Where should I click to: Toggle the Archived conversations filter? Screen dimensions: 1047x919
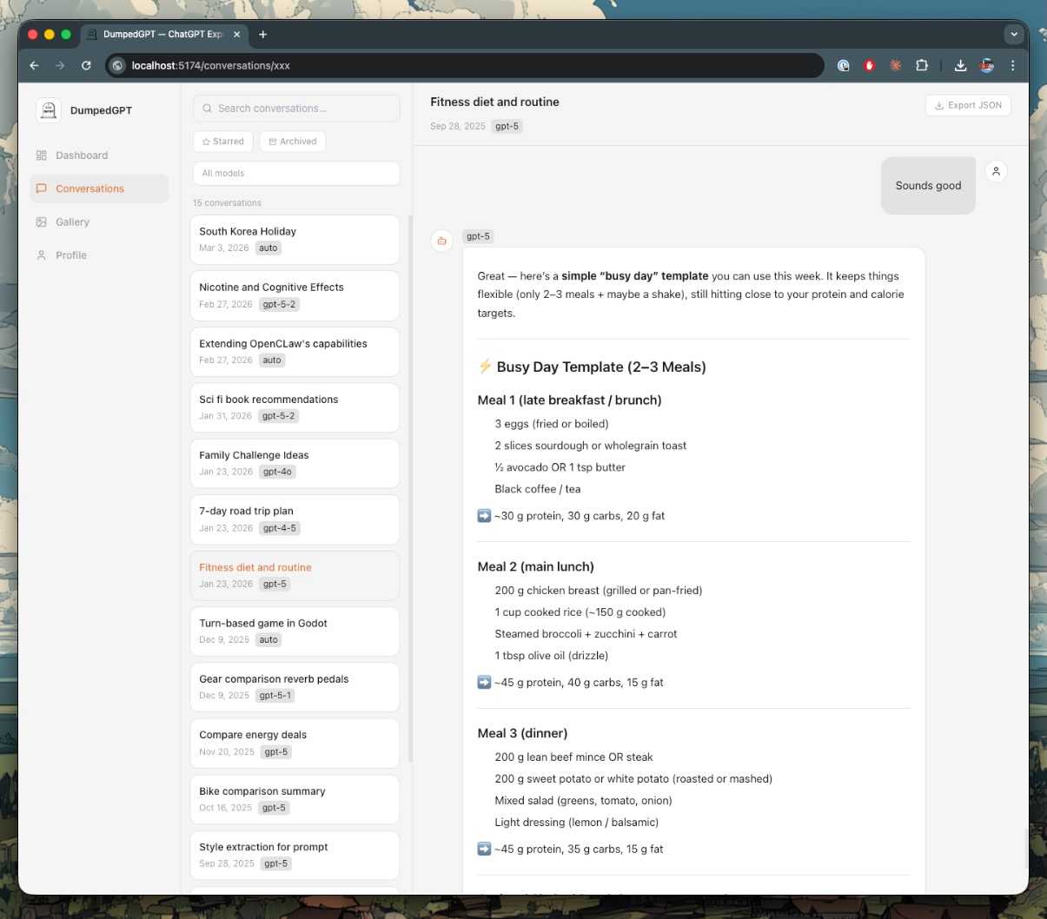[x=293, y=142]
